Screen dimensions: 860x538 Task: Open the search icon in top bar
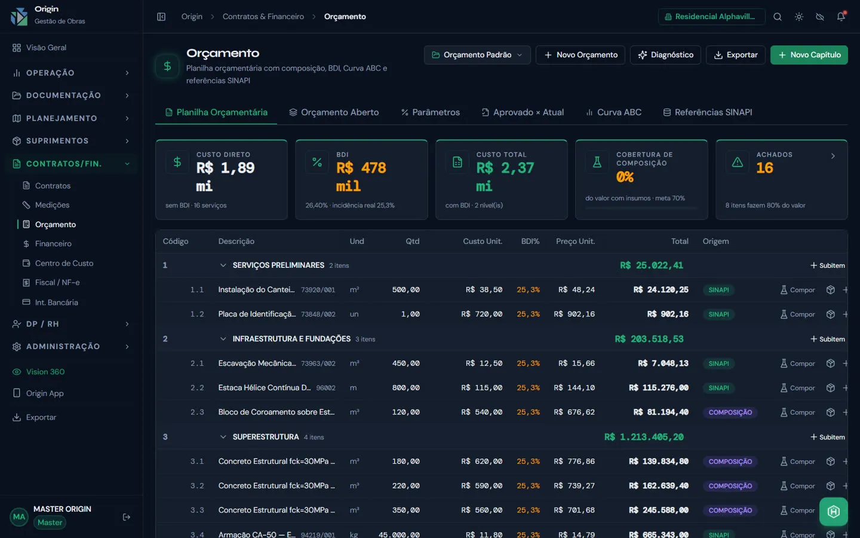(x=778, y=17)
